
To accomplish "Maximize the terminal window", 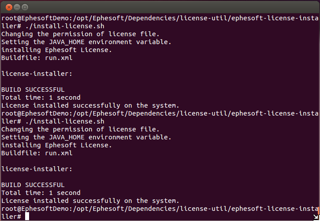I will (25, 7).
